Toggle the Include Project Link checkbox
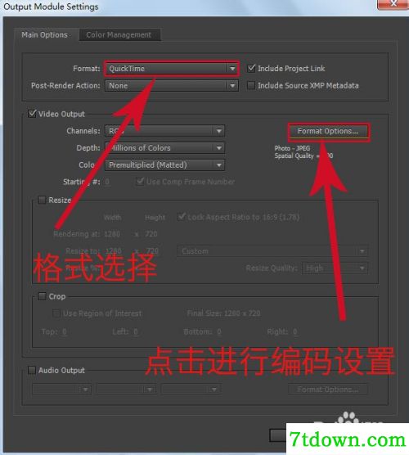409x455 pixels. 251,69
